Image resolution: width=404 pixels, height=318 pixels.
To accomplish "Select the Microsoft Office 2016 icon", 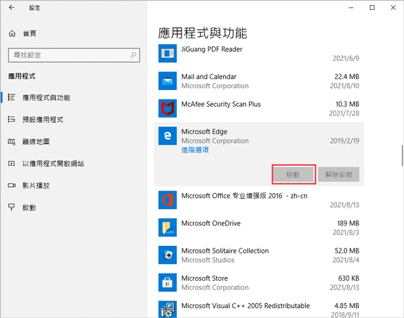I will pyautogui.click(x=167, y=200).
